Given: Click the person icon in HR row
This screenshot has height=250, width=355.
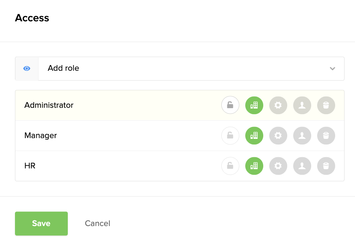Looking at the screenshot, I should tap(302, 166).
